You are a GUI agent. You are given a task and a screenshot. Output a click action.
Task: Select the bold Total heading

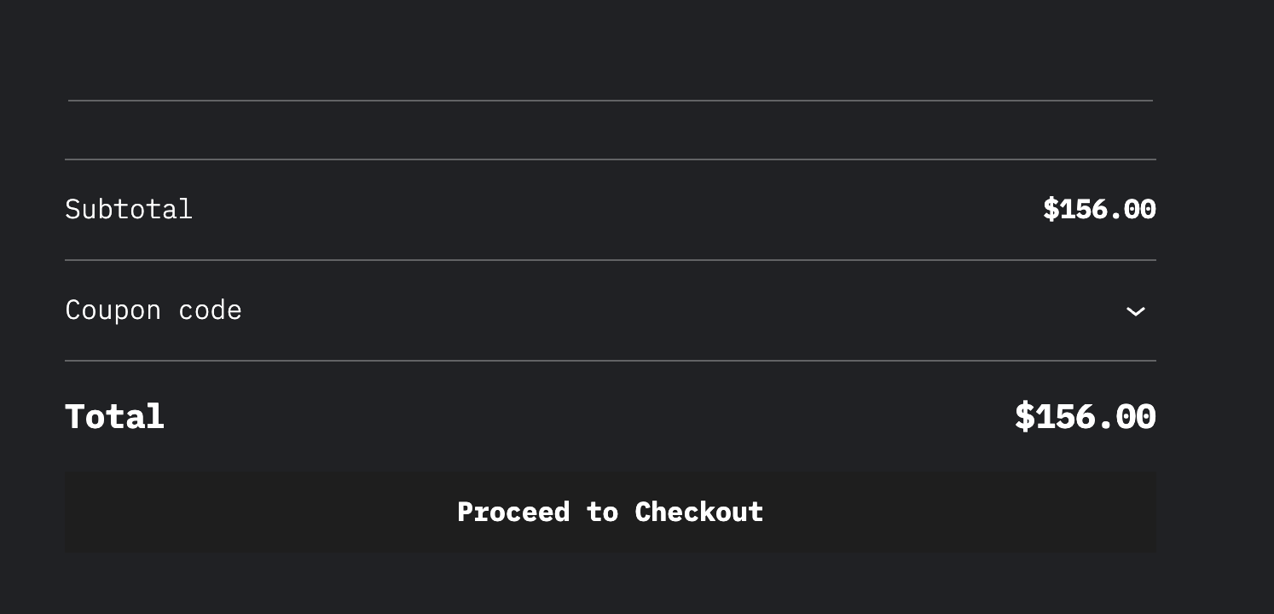[x=114, y=416]
